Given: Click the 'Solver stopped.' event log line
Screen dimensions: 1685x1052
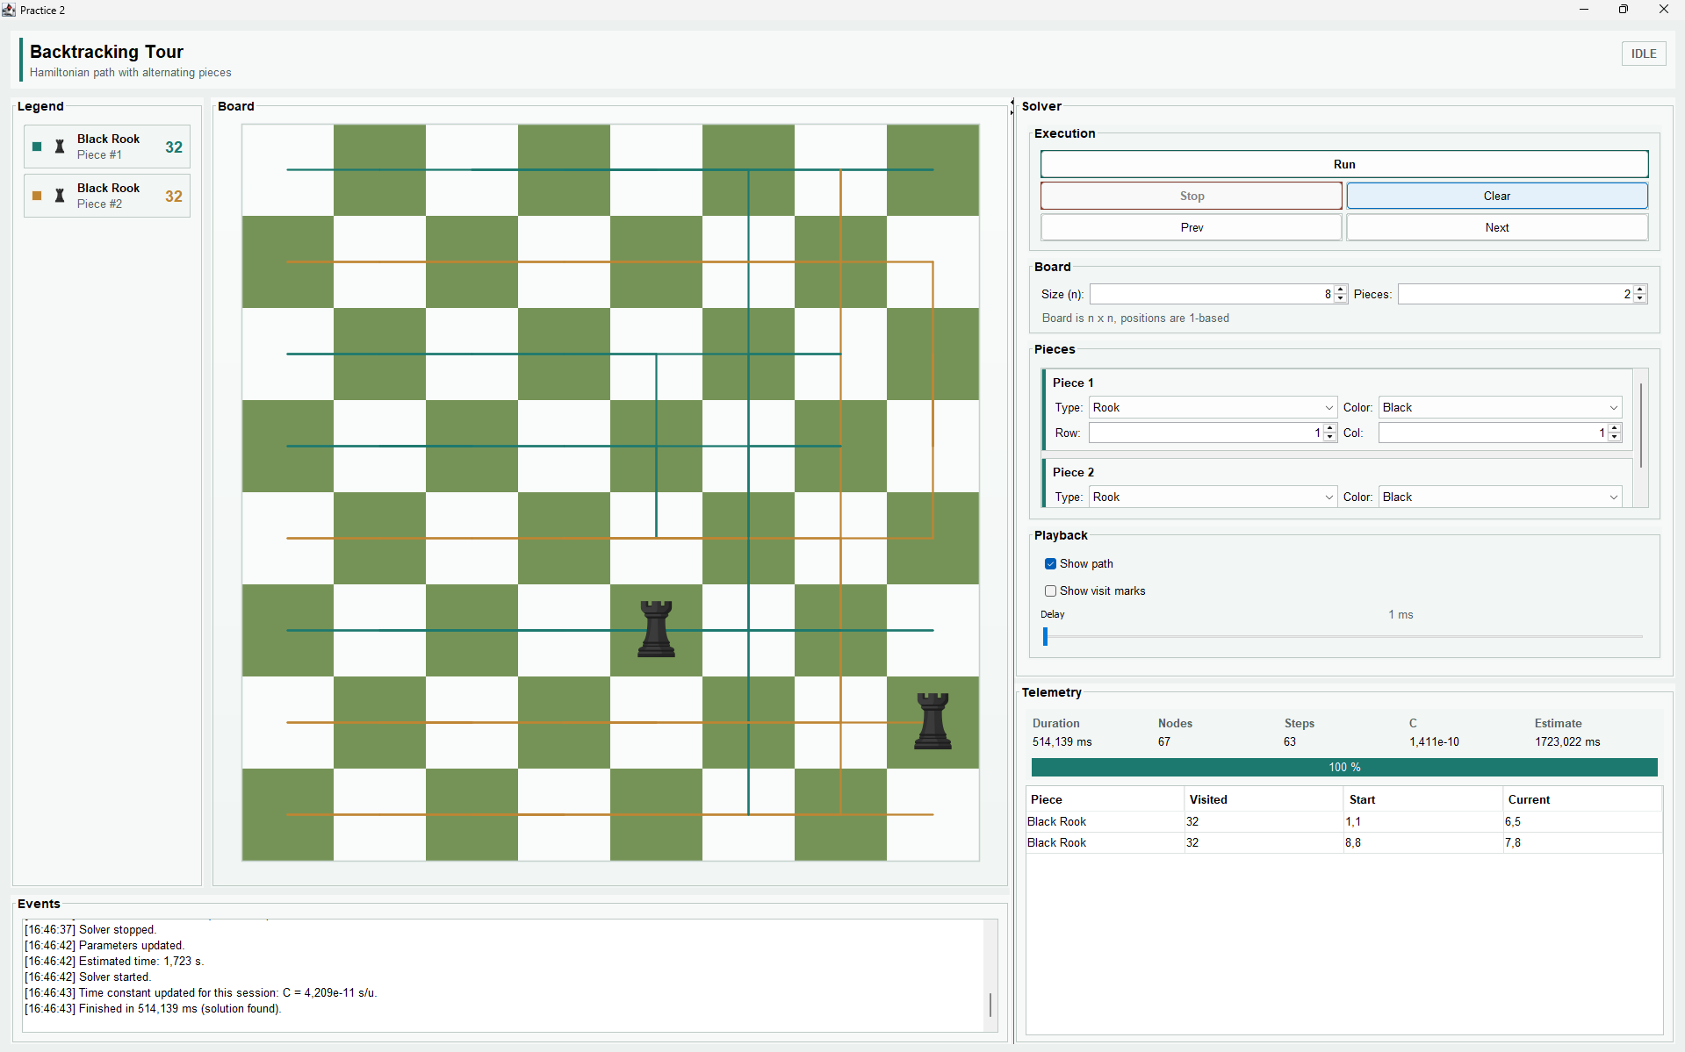Looking at the screenshot, I should [x=90, y=929].
